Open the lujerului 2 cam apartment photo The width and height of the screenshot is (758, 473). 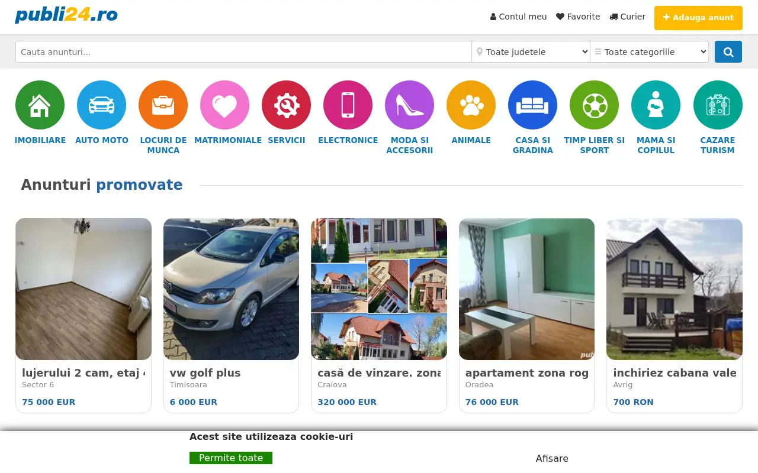pyautogui.click(x=83, y=289)
